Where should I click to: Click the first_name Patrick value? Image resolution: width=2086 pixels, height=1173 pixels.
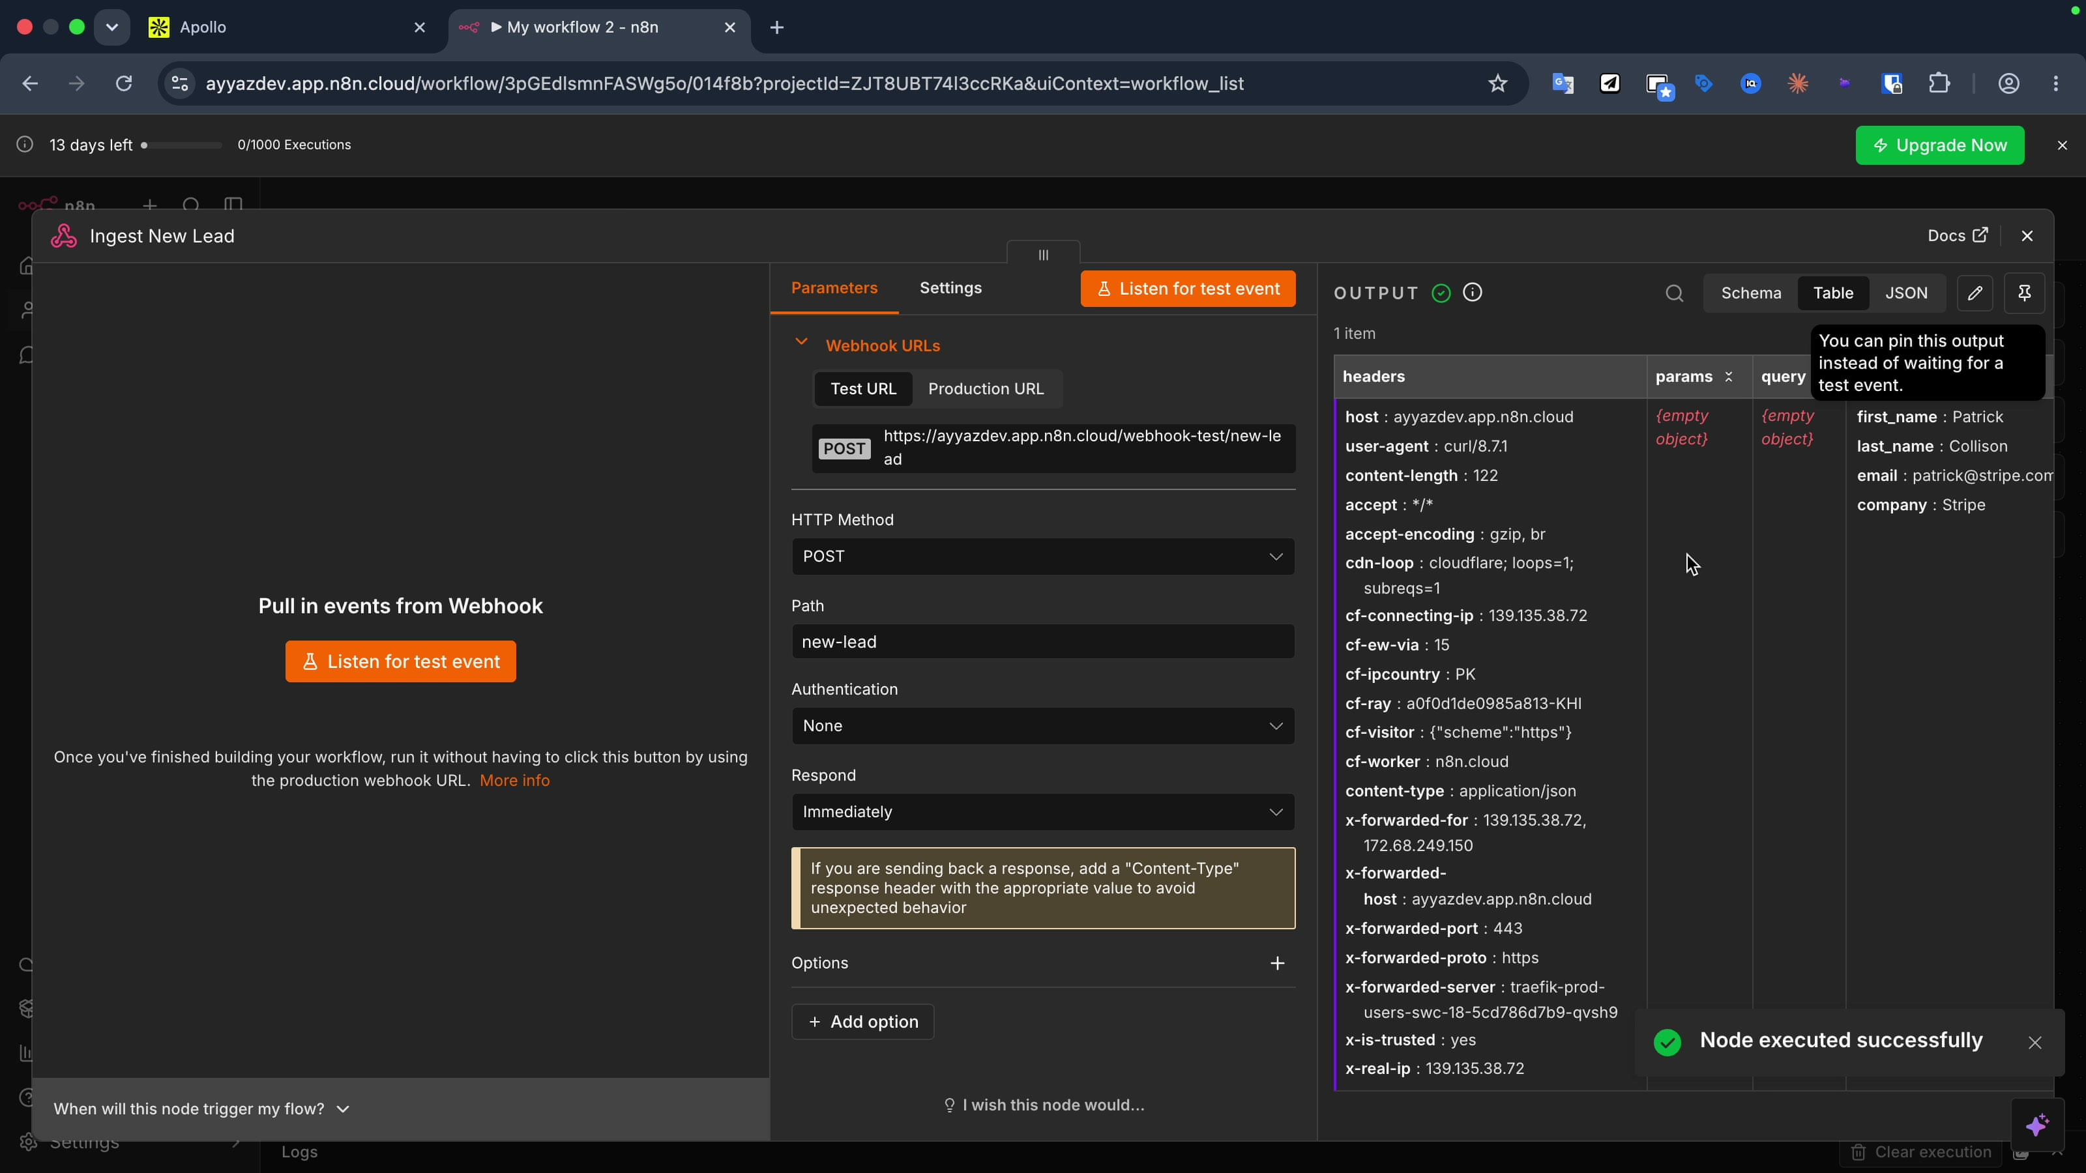point(1976,417)
